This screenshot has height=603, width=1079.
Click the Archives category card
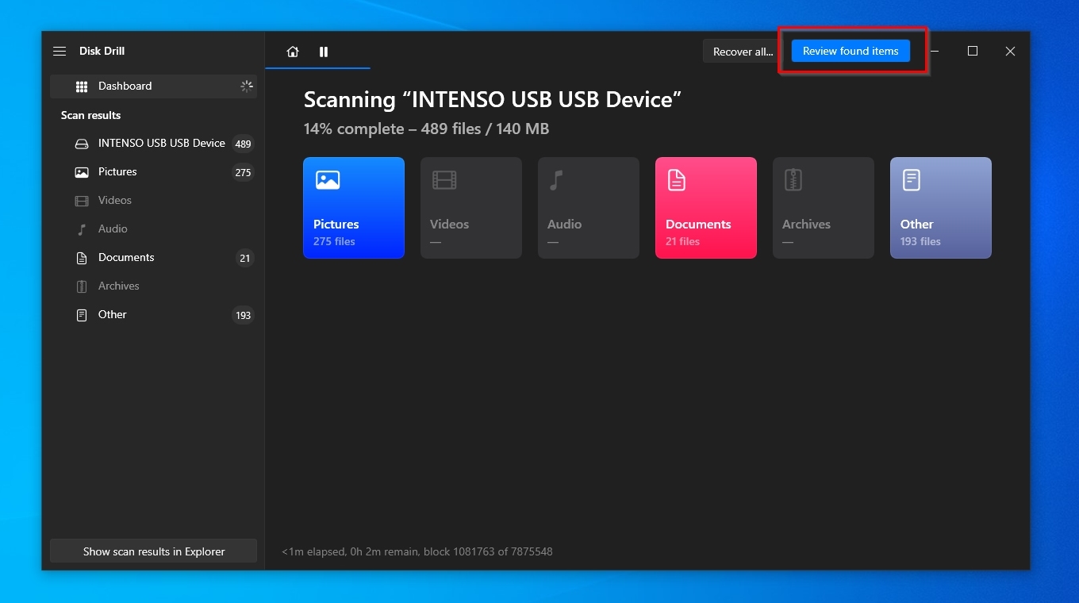824,208
